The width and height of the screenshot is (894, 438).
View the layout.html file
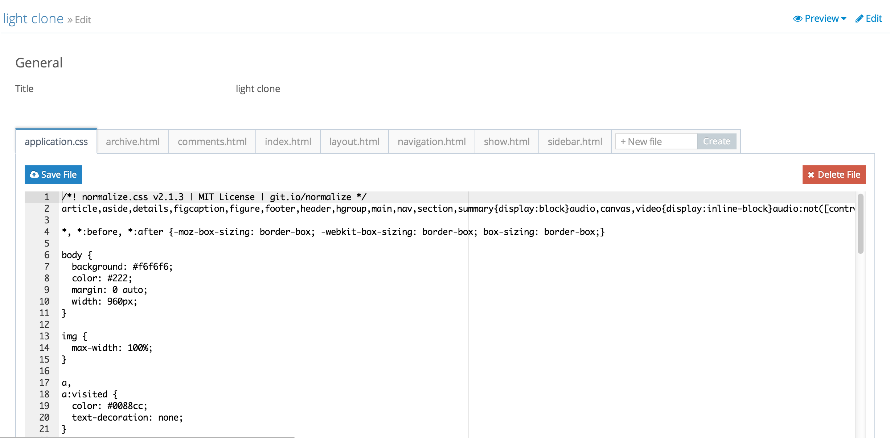(354, 142)
